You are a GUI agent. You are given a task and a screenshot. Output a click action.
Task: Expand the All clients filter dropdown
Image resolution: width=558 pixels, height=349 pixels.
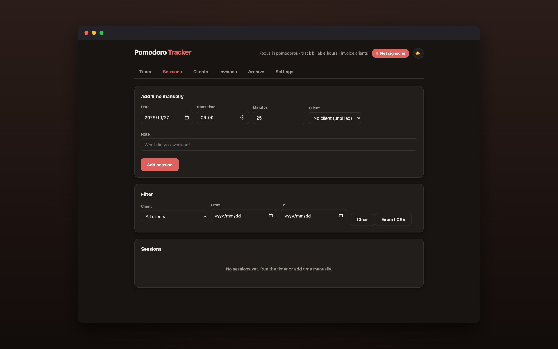point(174,216)
